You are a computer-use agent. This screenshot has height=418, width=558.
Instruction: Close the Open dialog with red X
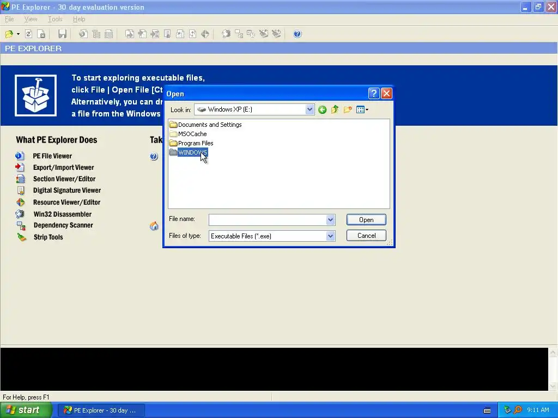coord(386,94)
